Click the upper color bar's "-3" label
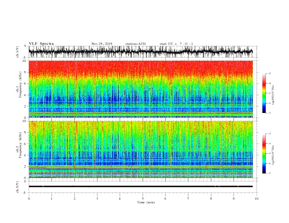This screenshot has width=289, height=223. [269, 73]
